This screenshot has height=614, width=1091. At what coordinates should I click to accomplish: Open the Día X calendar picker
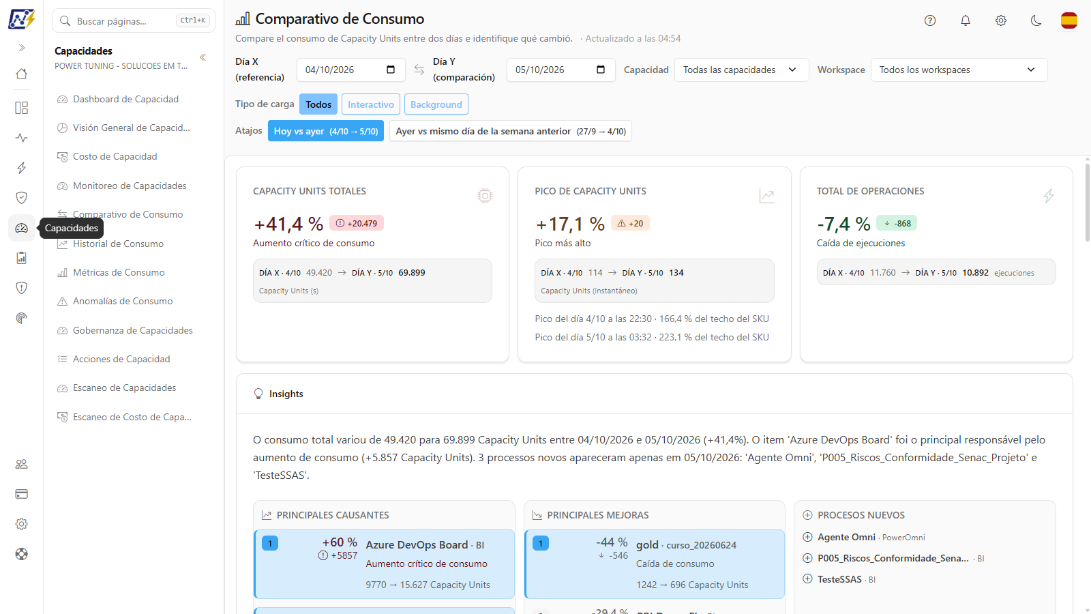(391, 70)
